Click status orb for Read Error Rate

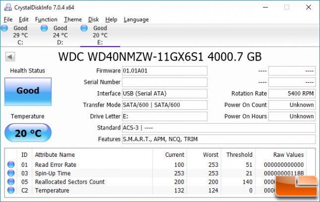(11, 164)
